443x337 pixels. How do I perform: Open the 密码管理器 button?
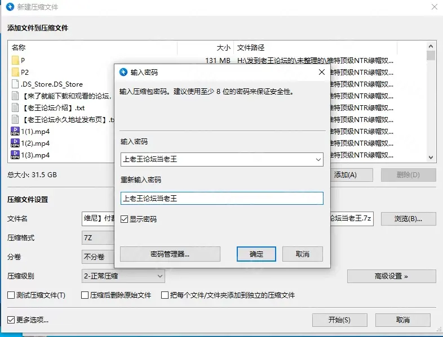[170, 254]
